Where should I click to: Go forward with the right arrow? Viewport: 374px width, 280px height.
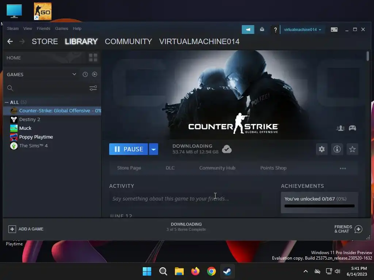(22, 42)
